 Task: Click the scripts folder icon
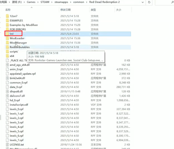pyautogui.click(x=7, y=52)
